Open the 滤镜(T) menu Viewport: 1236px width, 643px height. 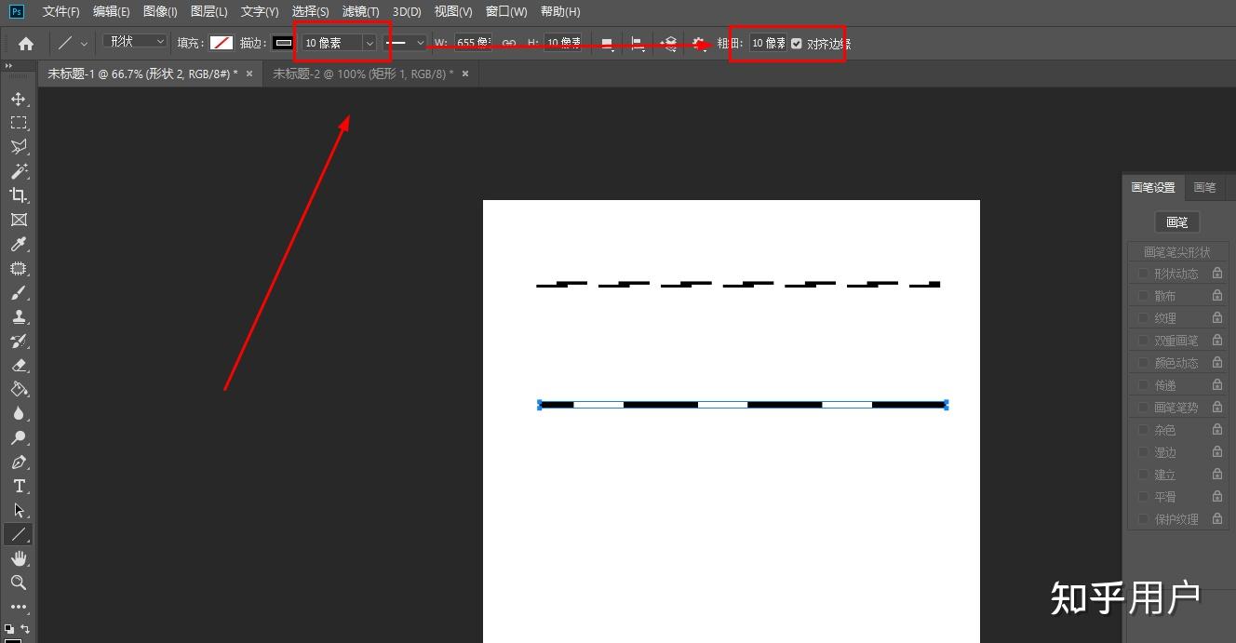(x=360, y=12)
